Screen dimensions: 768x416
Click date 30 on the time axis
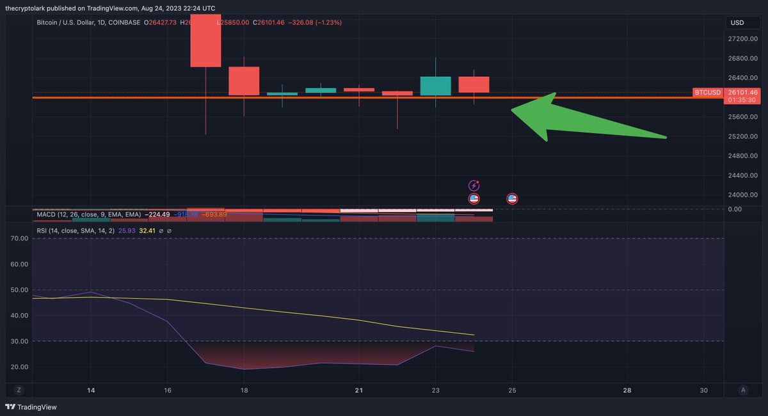pyautogui.click(x=704, y=390)
